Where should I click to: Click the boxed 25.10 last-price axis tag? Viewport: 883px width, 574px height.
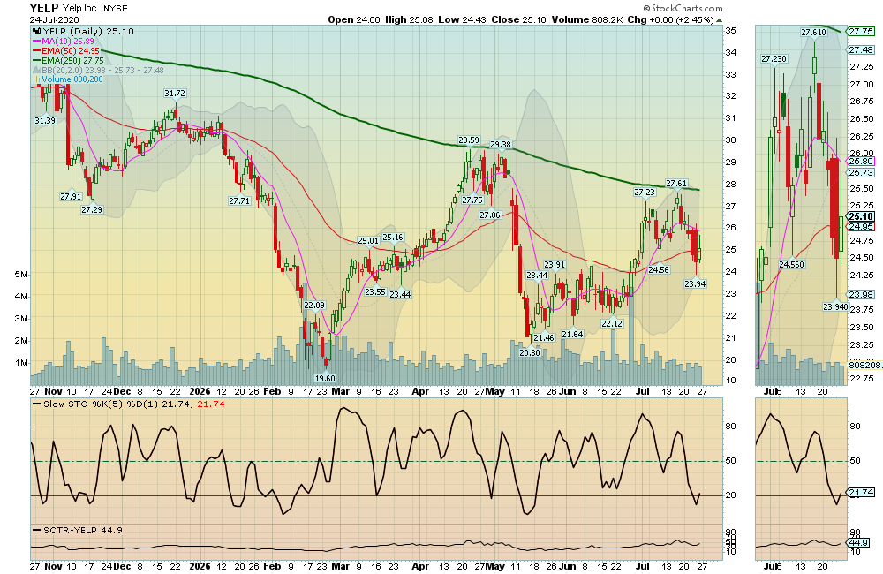point(861,217)
